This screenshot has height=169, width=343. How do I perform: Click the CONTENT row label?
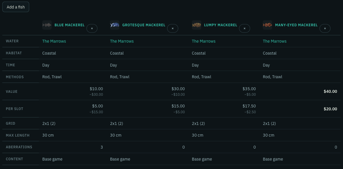pyautogui.click(x=15, y=159)
